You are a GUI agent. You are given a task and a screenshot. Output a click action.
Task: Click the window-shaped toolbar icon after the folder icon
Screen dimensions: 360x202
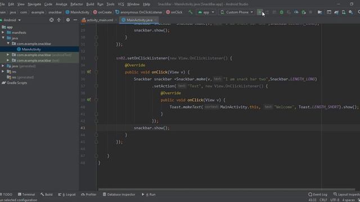coord(328,12)
